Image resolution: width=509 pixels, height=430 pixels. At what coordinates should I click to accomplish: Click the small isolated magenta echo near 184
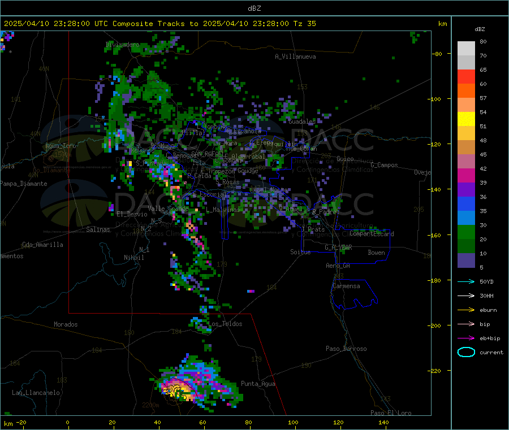coord(251,291)
